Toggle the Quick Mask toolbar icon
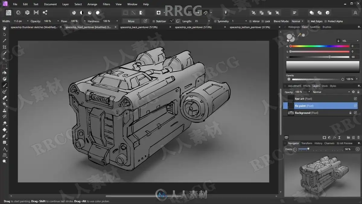The height and width of the screenshot is (204, 362). pos(158,13)
